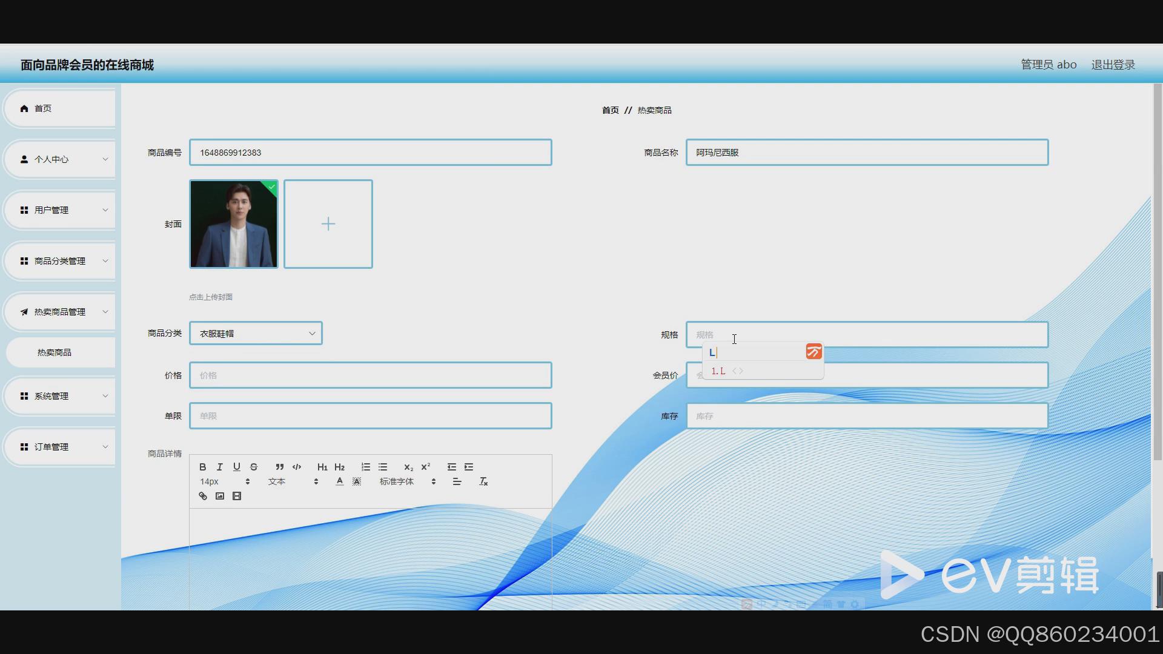Decrease indent in editor
1163x654 pixels.
tap(452, 467)
